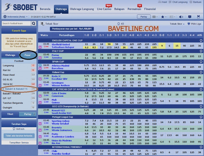Open the Balapan menu

click(x=119, y=9)
